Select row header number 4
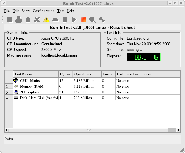Image resolution: width=185 pixels, height=153 pixels. point(9,98)
